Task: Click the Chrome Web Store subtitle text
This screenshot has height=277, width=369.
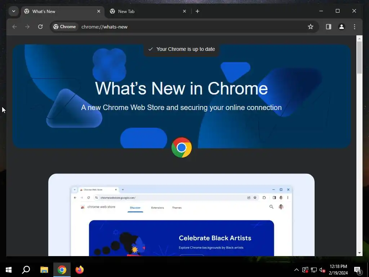Action: point(182,107)
